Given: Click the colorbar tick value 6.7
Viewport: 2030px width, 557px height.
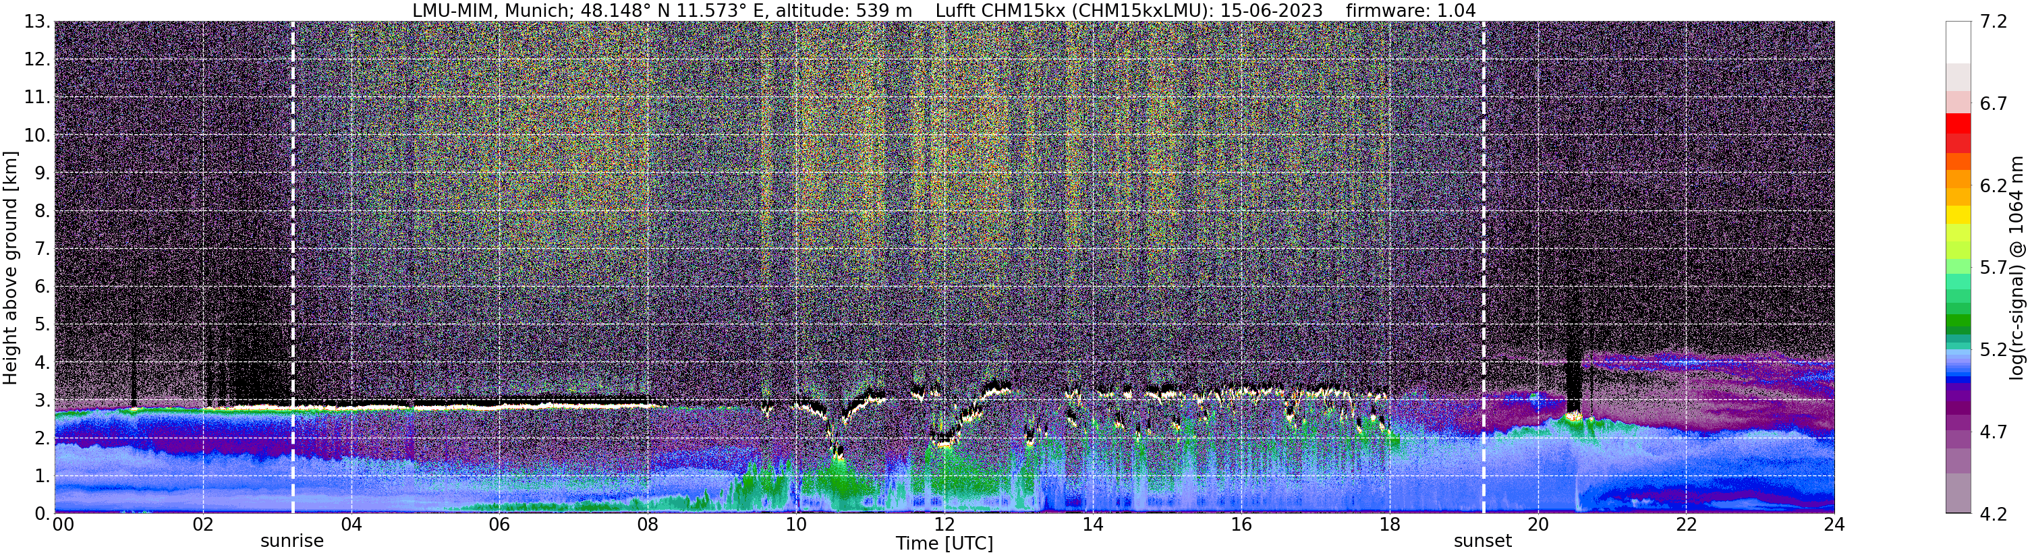Looking at the screenshot, I should tap(1994, 104).
